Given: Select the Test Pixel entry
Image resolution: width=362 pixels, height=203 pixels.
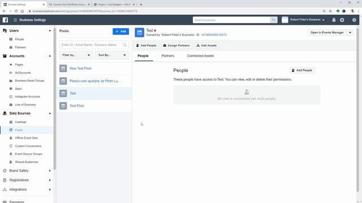Looking at the screenshot, I should pyautogui.click(x=94, y=106).
